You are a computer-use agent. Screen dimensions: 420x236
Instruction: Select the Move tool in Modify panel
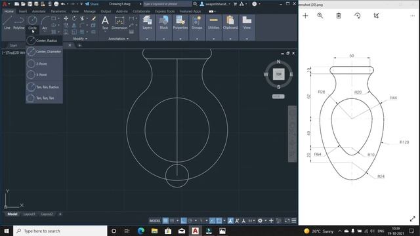click(66, 18)
